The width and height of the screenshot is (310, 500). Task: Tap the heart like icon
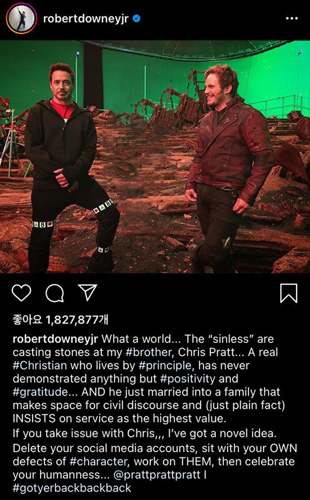(21, 293)
